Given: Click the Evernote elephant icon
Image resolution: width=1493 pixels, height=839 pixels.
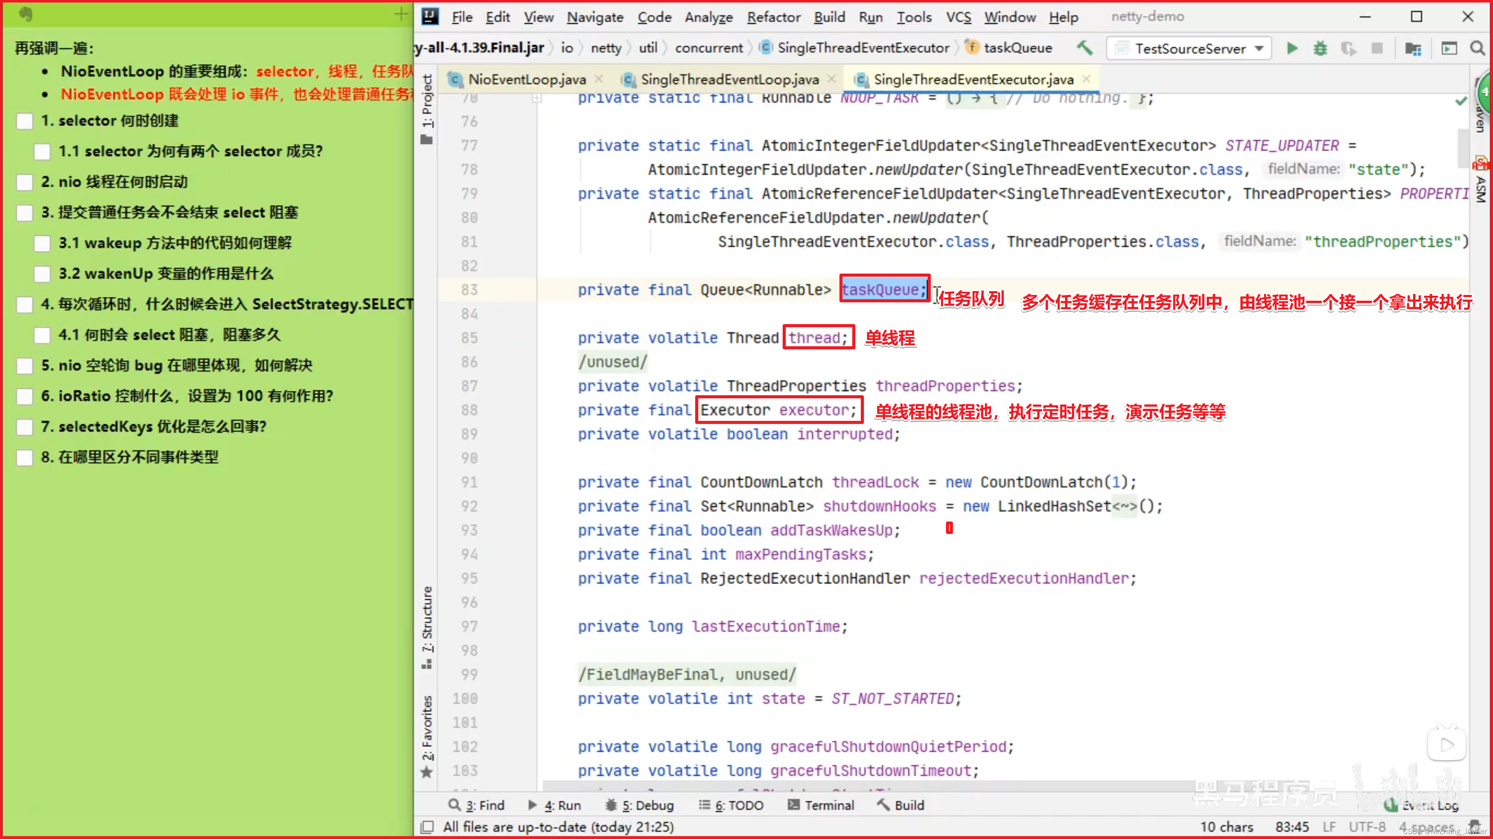Looking at the screenshot, I should coord(26,14).
